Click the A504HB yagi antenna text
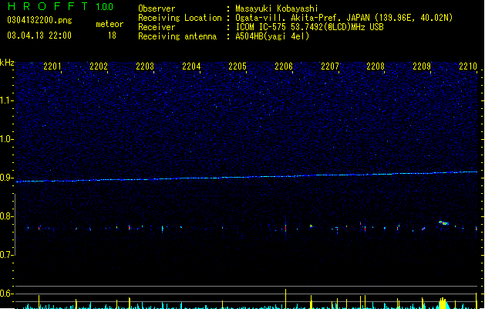 coord(272,36)
